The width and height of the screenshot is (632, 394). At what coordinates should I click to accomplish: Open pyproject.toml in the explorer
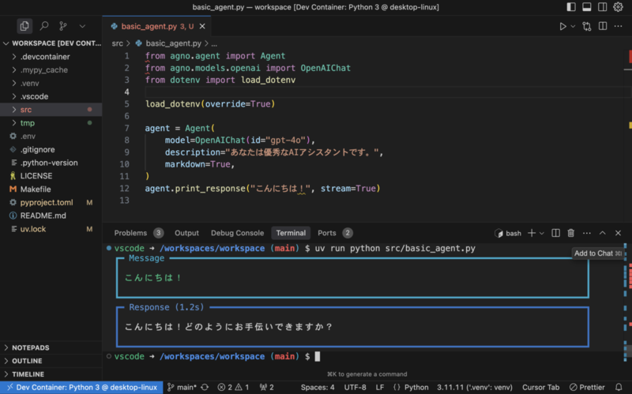(47, 202)
